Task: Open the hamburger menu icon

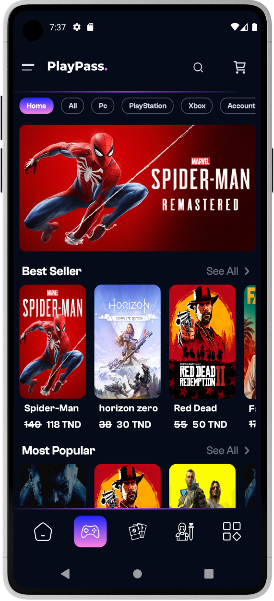Action: coord(28,68)
